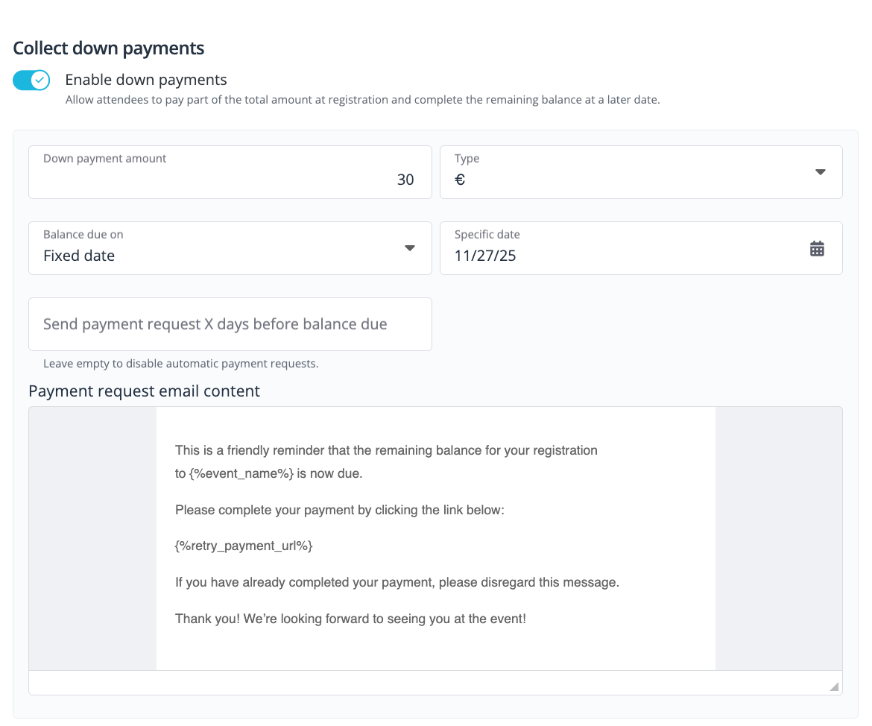Expand the Balance due on dropdown
This screenshot has height=726, width=872.
coord(230,248)
